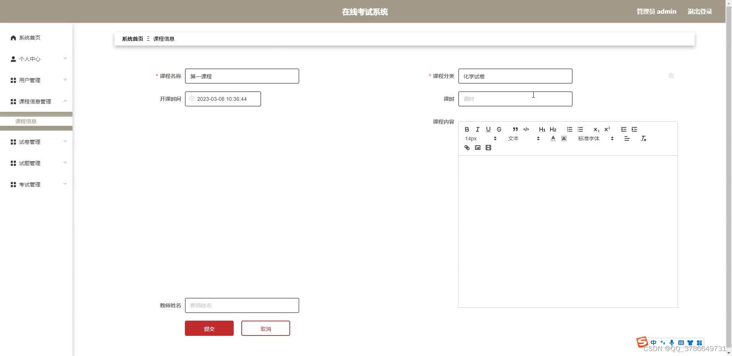Viewport: 732px width, 356px height.
Task: Apply superscript formatting
Action: click(607, 129)
